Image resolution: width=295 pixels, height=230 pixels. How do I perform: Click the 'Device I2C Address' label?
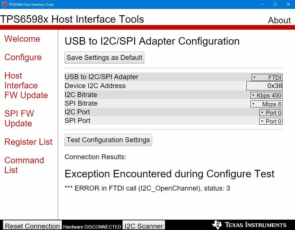(x=95, y=86)
